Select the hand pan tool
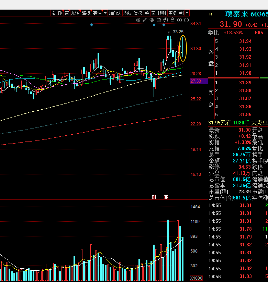This screenshot has height=282, width=268. [x=166, y=20]
